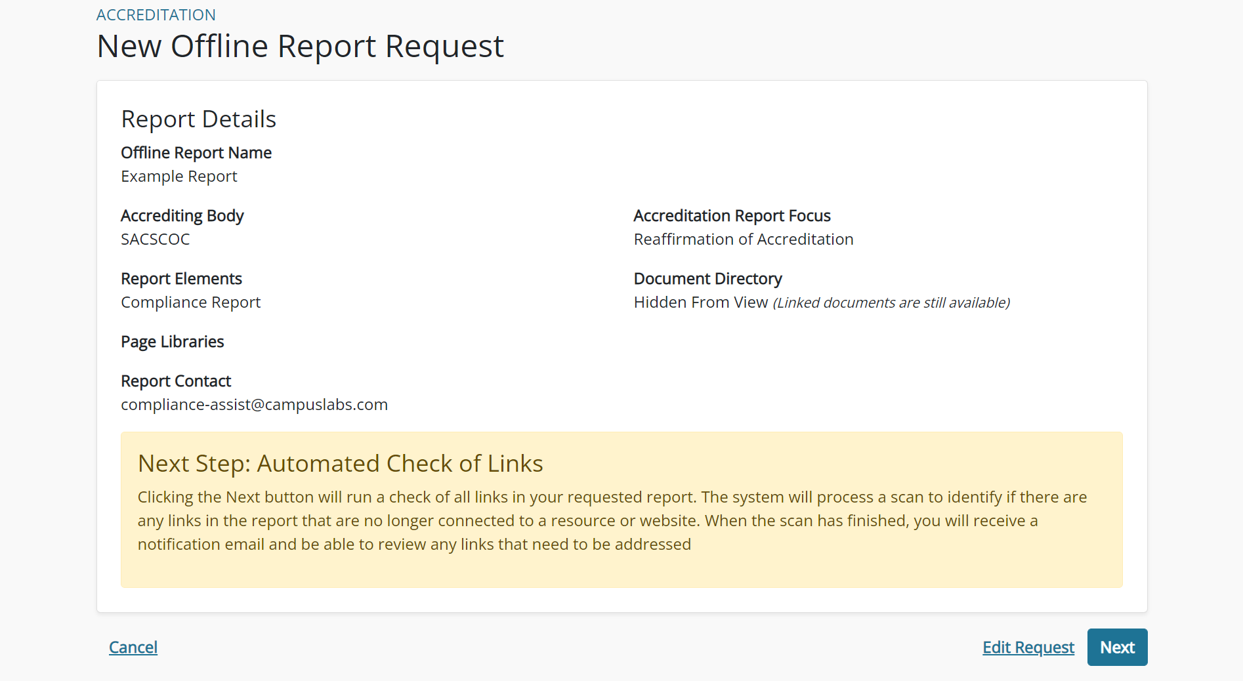The image size is (1243, 681).
Task: Click the Compliance Report value
Action: click(x=191, y=302)
